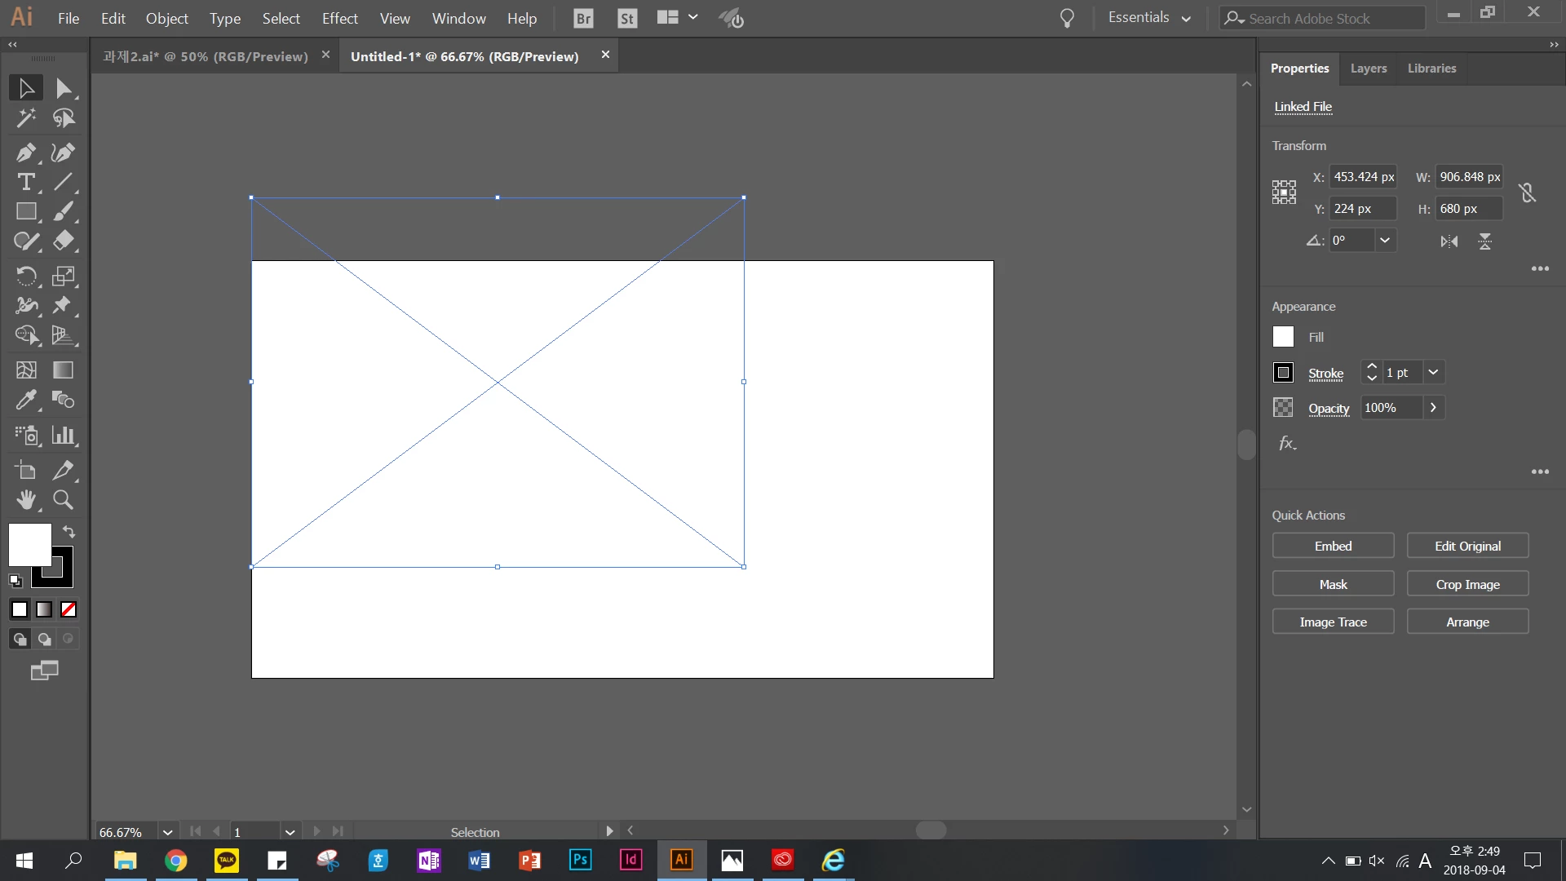
Task: Toggle constrain width and height proportions
Action: pyautogui.click(x=1527, y=193)
